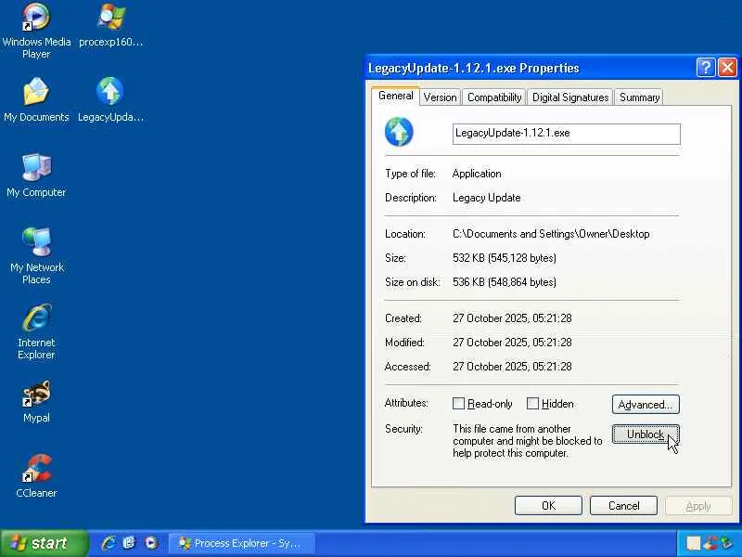This screenshot has height=557, width=742.
Task: Click the size value 532 KB (545,128 bytes)
Action: point(505,258)
